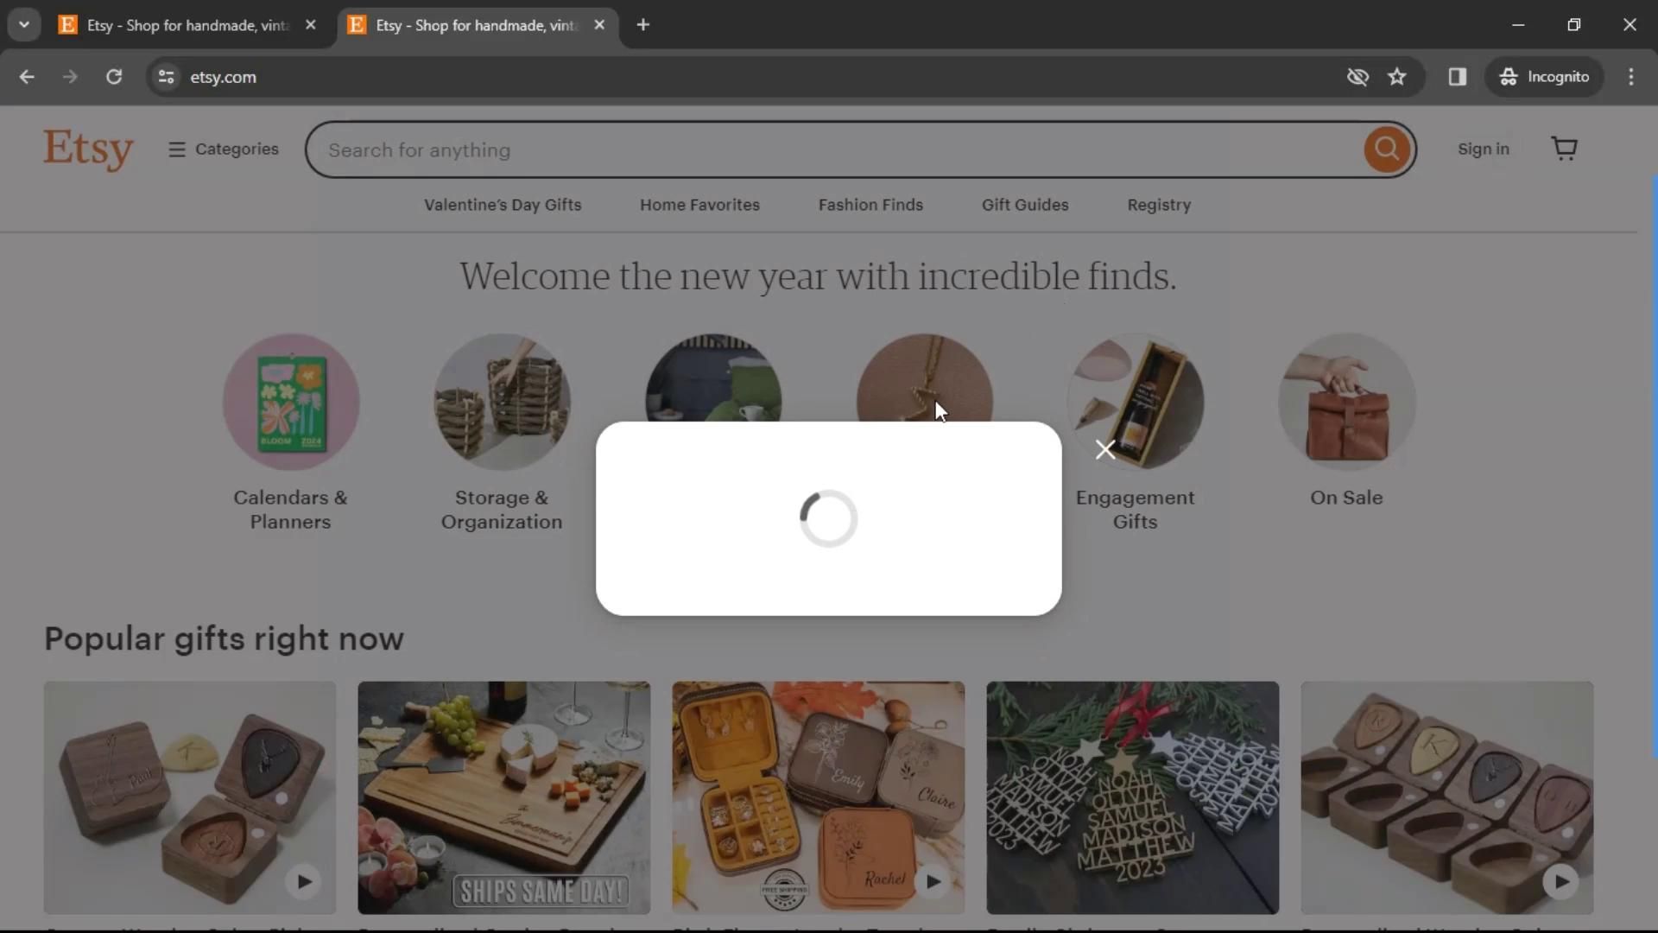Bookmark this page with star icon
Screen dimensions: 1658x933
[x=1396, y=77]
